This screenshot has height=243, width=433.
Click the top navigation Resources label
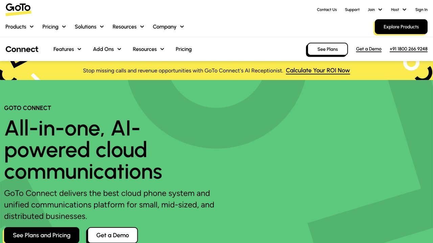point(124,27)
